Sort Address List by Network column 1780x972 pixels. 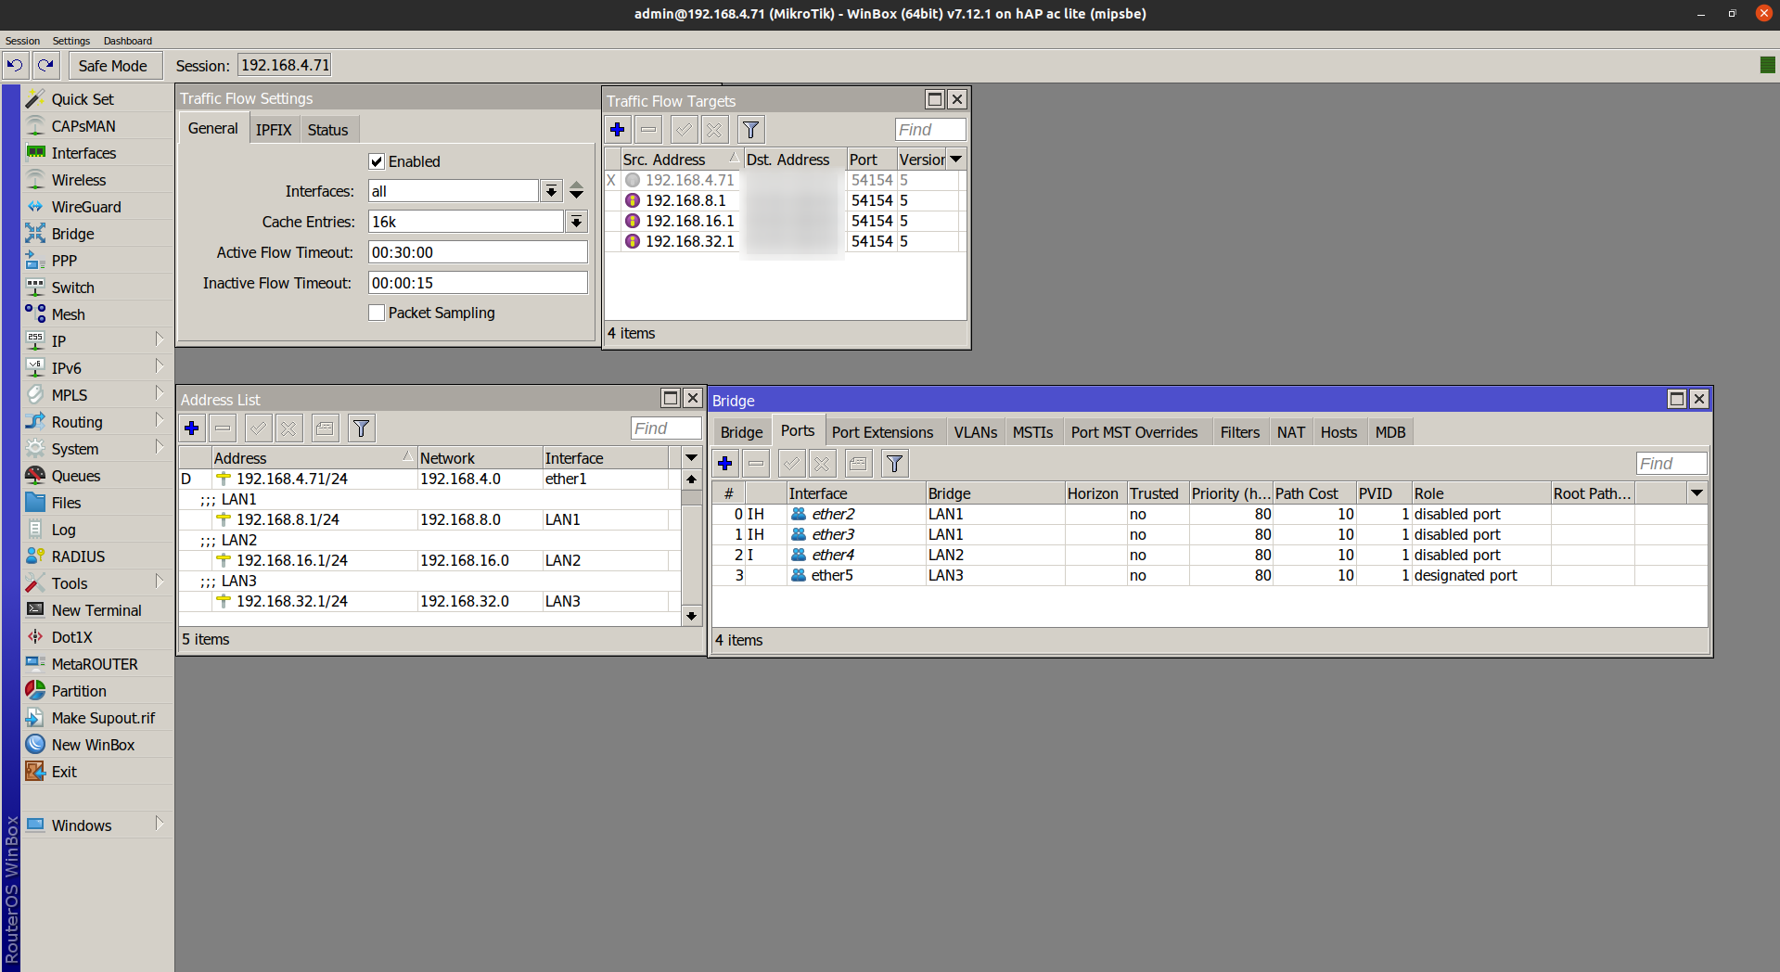click(480, 458)
